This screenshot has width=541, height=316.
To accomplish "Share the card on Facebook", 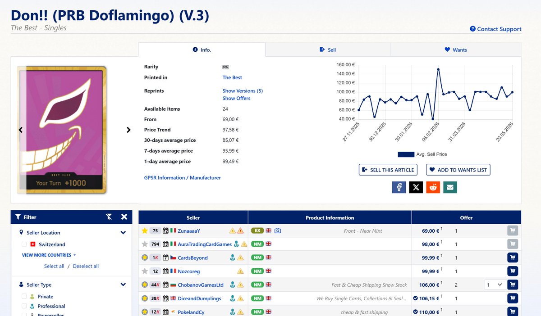I will (x=399, y=187).
